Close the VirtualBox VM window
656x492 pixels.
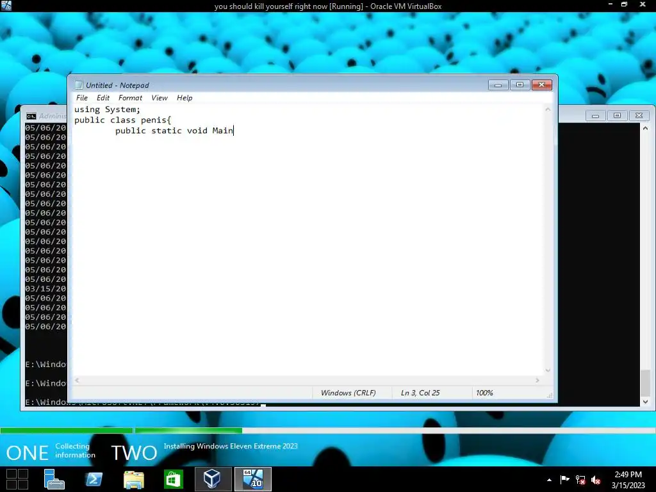(x=643, y=4)
